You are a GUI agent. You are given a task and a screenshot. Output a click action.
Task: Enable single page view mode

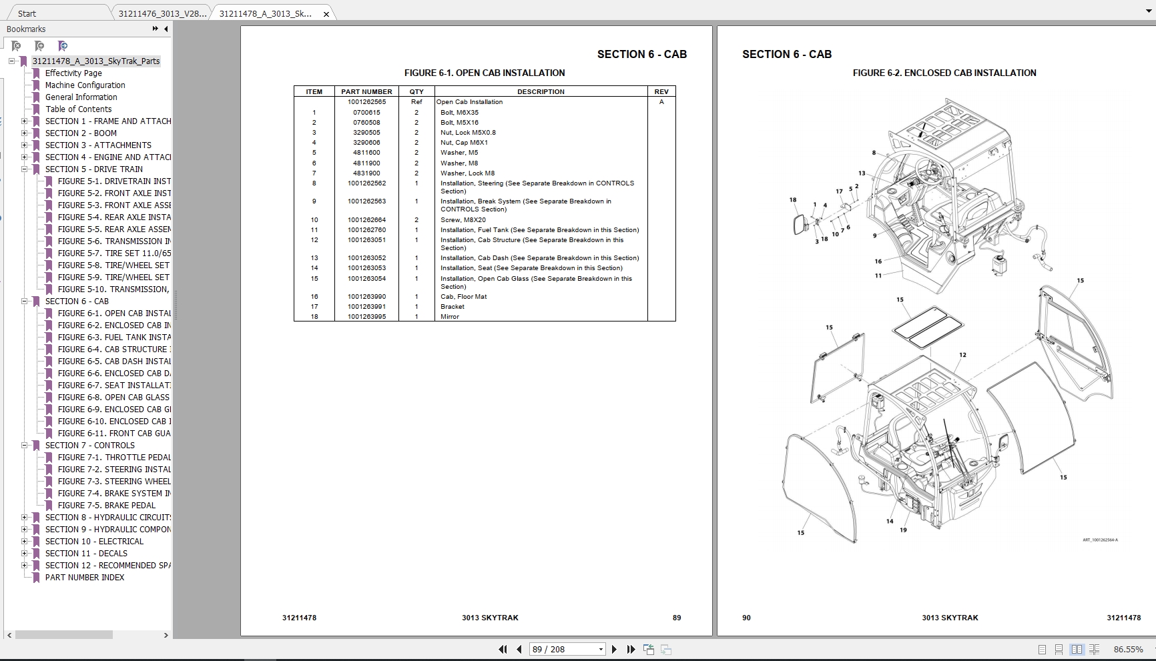[1043, 649]
